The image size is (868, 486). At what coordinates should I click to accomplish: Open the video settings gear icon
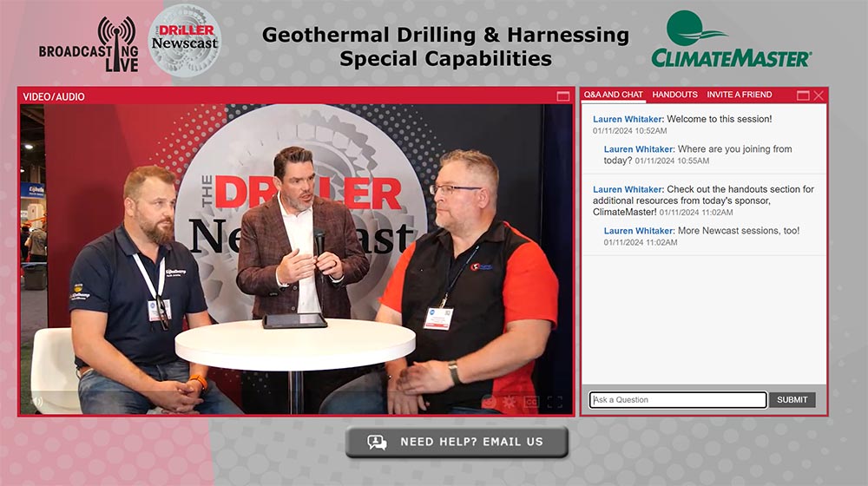[510, 402]
